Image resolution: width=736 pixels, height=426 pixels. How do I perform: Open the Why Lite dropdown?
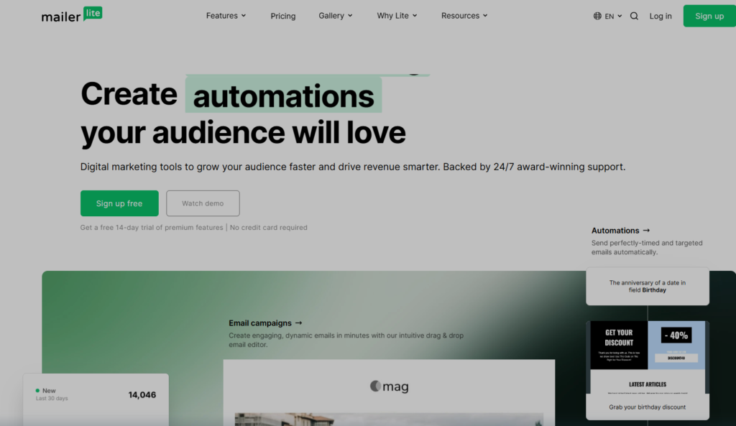(397, 16)
